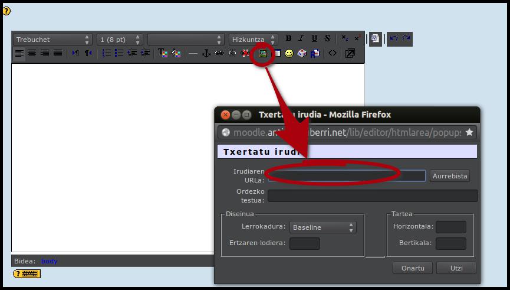The height and width of the screenshot is (290, 510).
Task: Toggle underline text formatting
Action: coord(314,39)
